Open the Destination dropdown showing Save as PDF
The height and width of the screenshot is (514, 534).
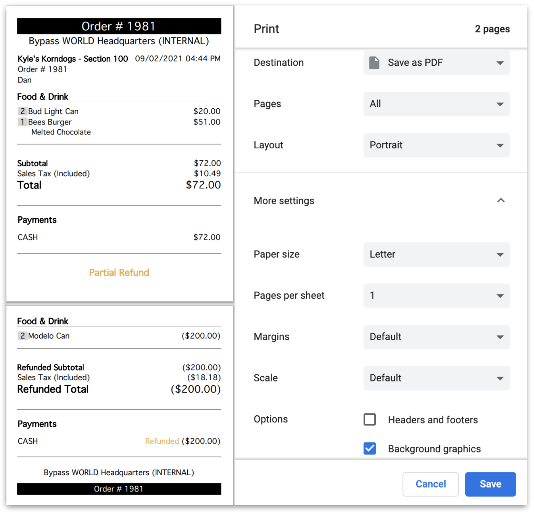[437, 63]
